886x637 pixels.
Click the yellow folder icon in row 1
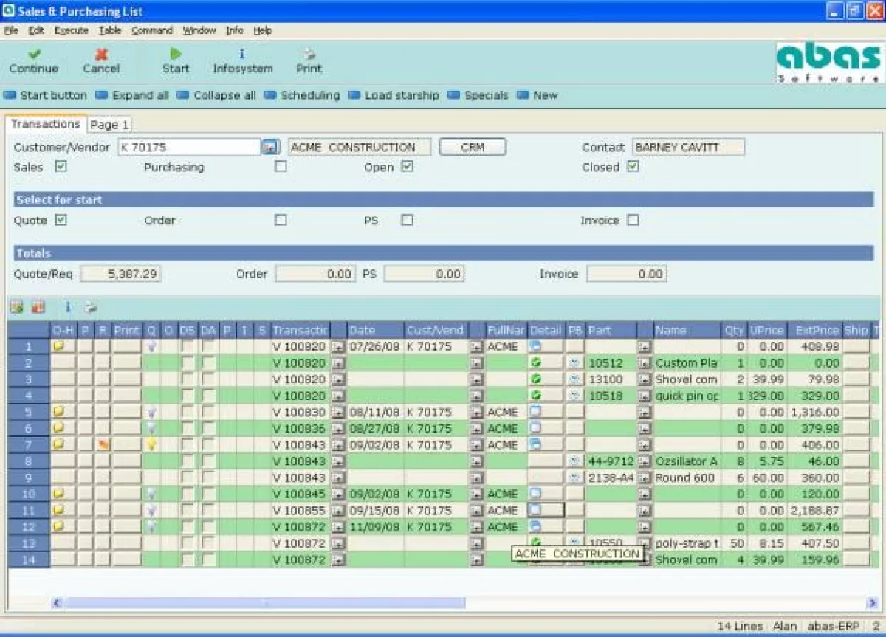tap(58, 346)
